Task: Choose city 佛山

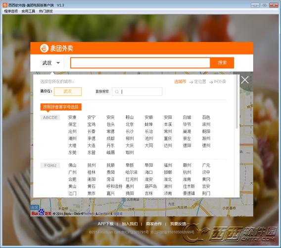Action: [x=72, y=165]
